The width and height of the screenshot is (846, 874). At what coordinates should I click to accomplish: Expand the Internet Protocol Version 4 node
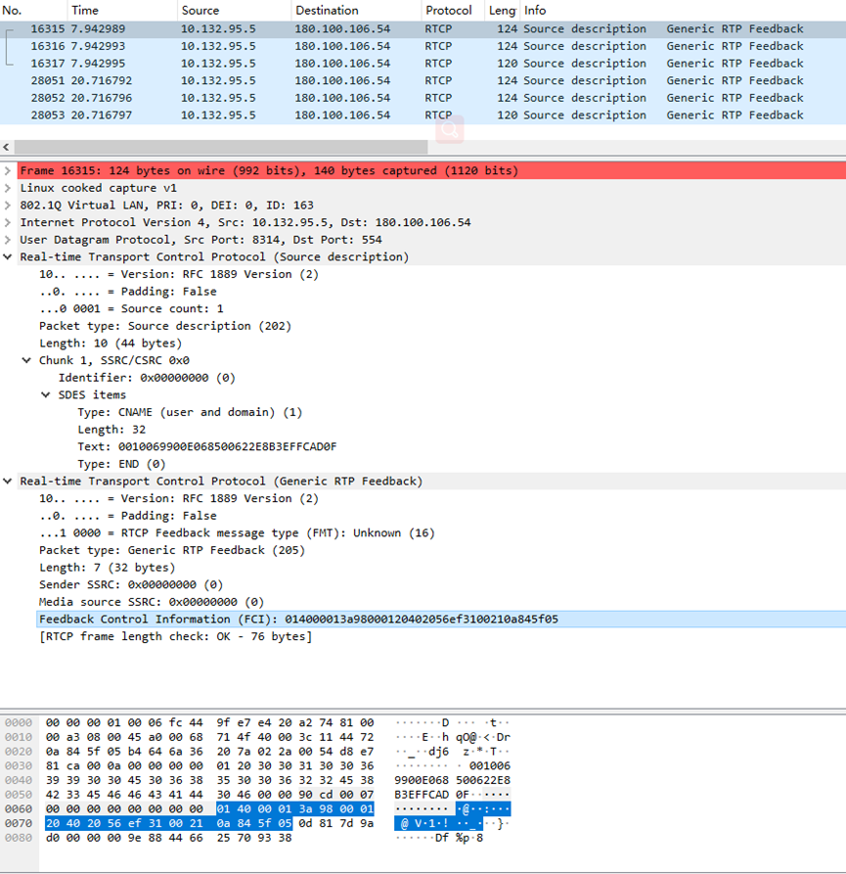tap(8, 222)
